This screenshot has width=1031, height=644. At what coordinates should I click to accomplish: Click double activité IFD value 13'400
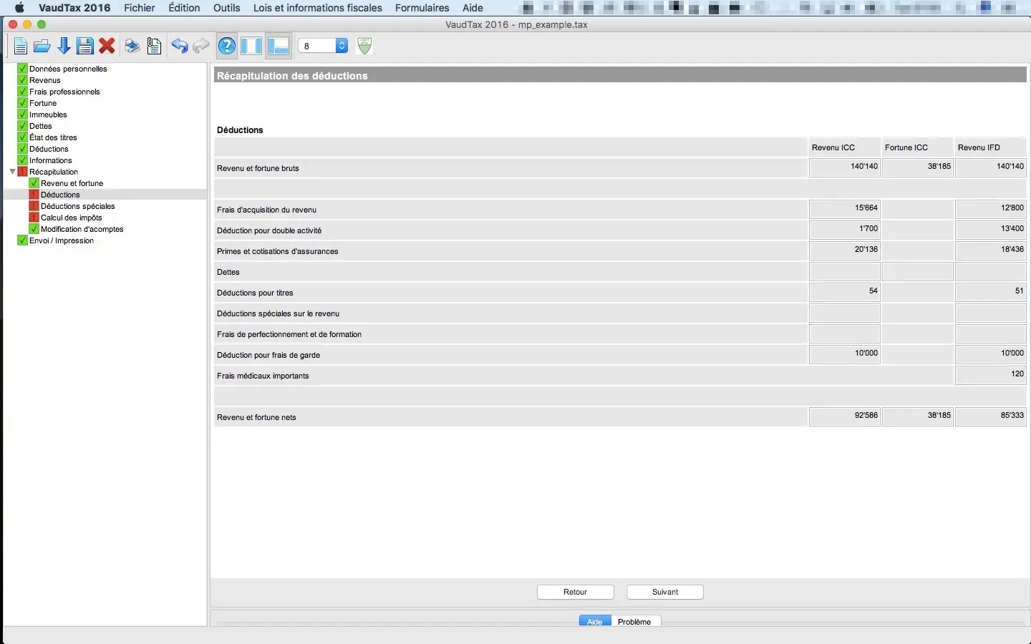[x=991, y=230]
